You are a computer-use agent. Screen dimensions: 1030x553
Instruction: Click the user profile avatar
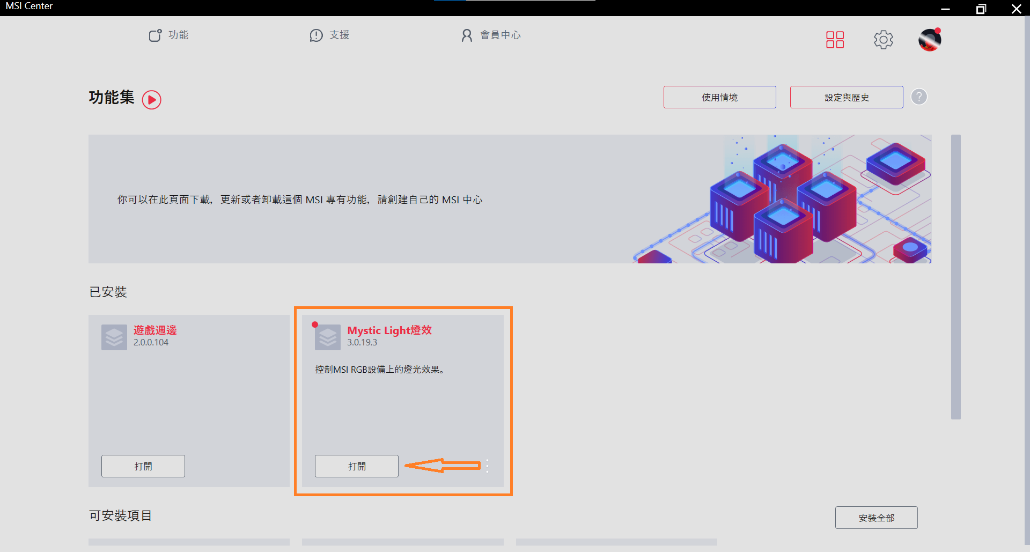coord(930,40)
